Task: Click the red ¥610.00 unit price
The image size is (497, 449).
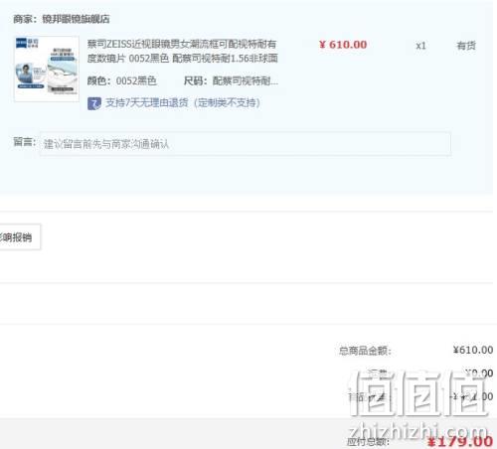Action: click(343, 45)
